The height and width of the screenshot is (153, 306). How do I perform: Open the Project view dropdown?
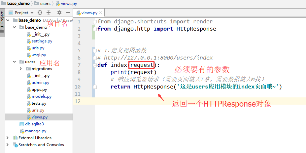coord(32,13)
